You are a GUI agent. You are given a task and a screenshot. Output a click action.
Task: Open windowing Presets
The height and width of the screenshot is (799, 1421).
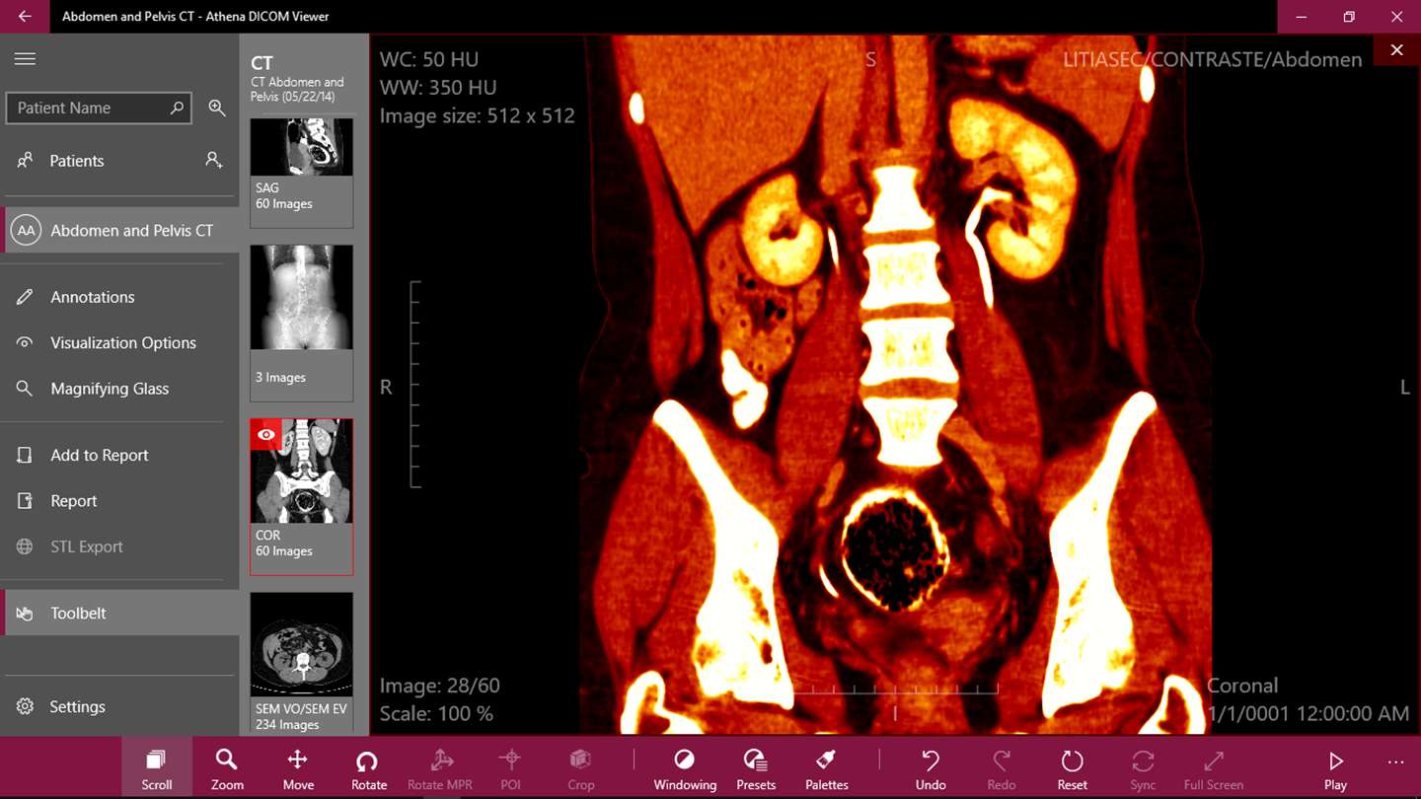(756, 768)
